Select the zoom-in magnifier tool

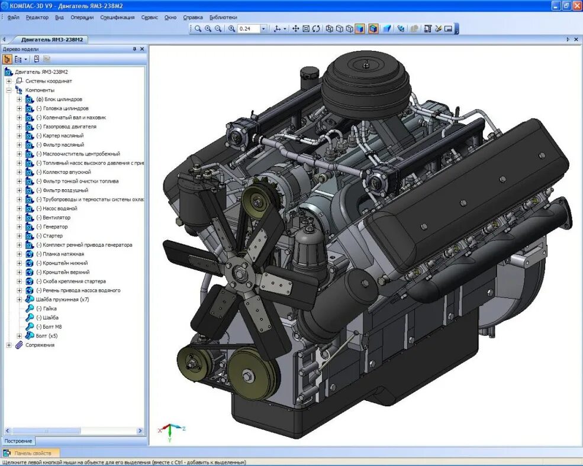208,28
